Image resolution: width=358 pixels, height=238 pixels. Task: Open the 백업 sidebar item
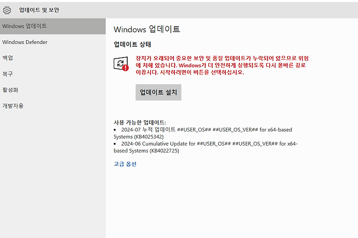tap(53, 58)
